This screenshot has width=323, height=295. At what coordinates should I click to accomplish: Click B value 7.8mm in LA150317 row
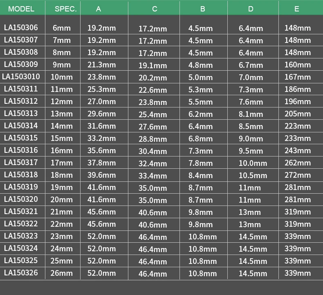point(200,163)
